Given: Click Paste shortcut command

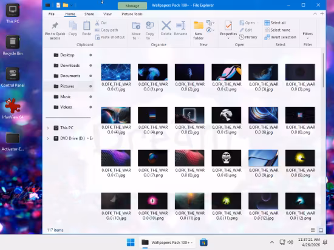Looking at the screenshot, I should pyautogui.click(x=110, y=37).
